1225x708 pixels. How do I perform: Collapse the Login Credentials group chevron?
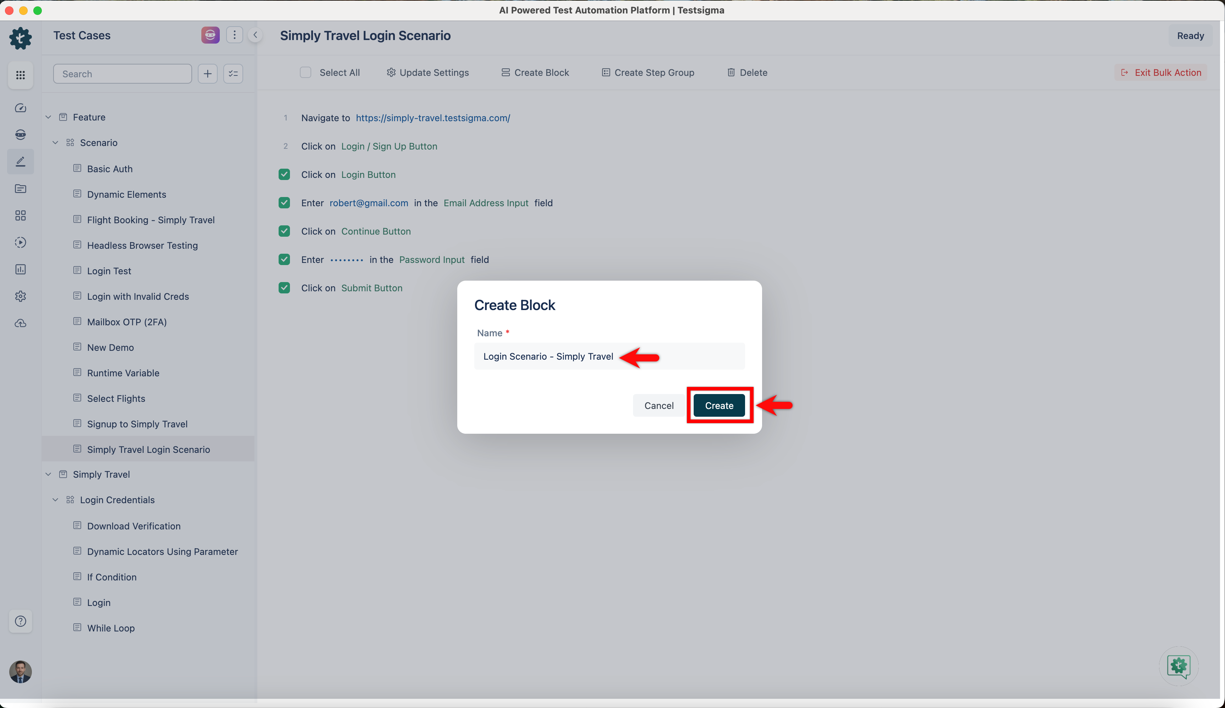(55, 500)
